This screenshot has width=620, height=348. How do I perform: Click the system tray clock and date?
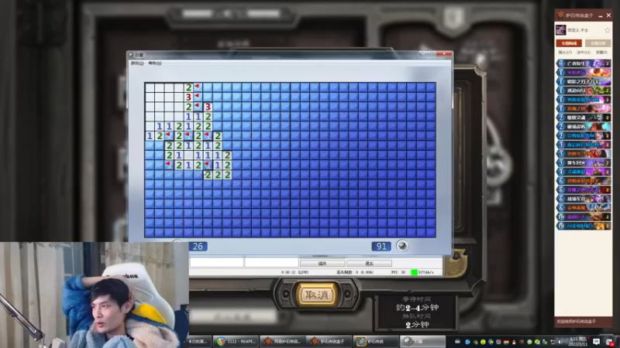(x=578, y=342)
